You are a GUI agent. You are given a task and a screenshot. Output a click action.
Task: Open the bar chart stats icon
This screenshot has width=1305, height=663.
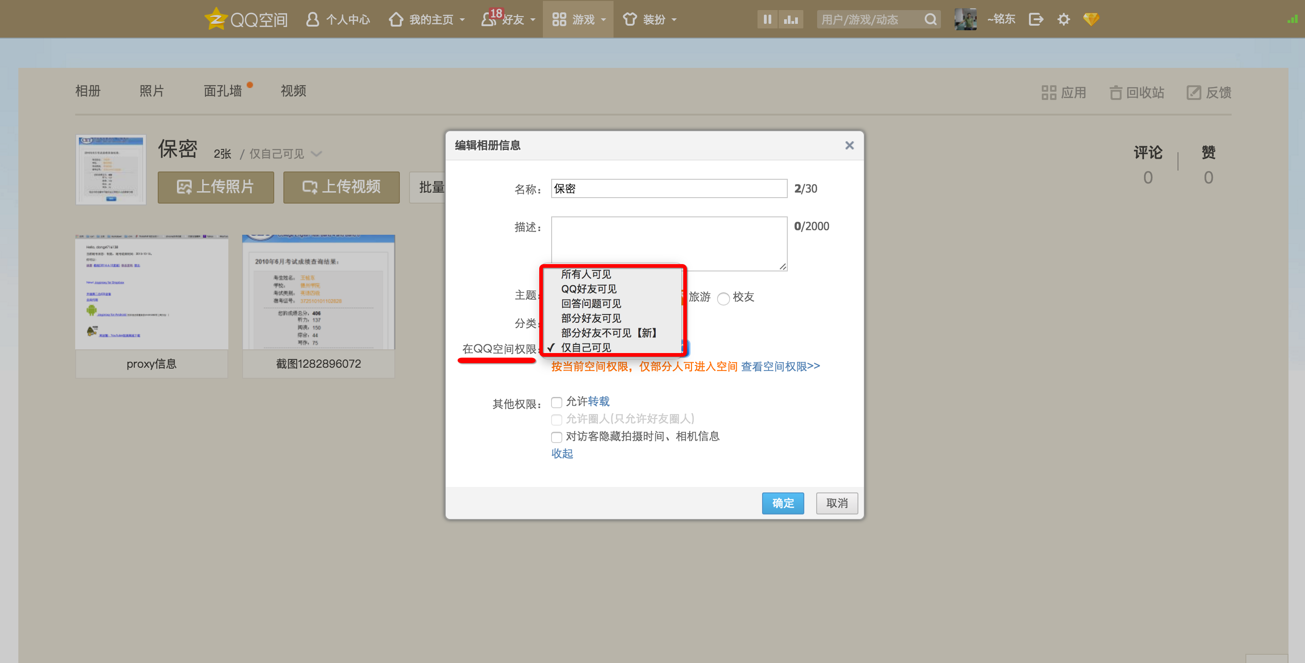(x=791, y=19)
